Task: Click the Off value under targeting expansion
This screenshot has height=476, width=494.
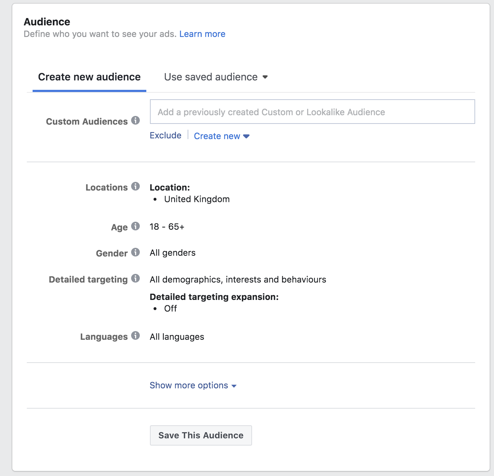Action: [x=171, y=309]
